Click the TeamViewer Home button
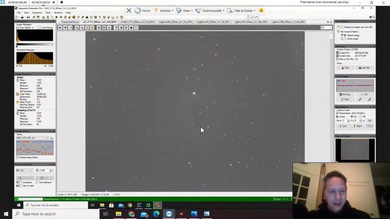This screenshot has width=390, height=219. click(143, 11)
